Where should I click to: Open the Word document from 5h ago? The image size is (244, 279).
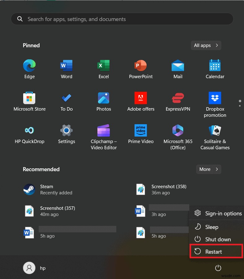[70, 233]
